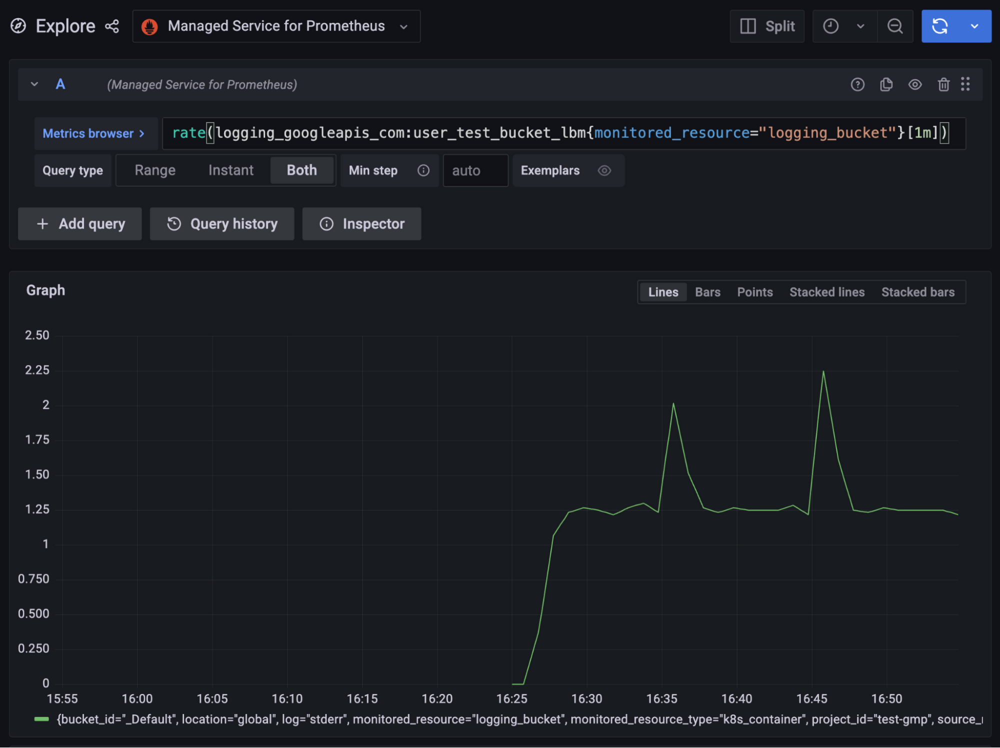Select the Range query type

[155, 170]
